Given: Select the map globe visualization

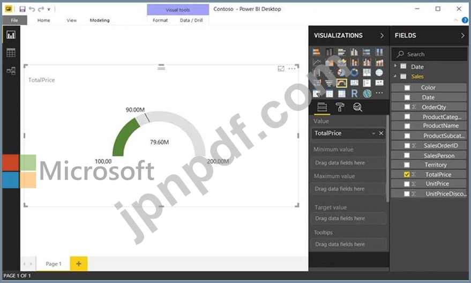Looking at the screenshot, I should coord(379,72).
